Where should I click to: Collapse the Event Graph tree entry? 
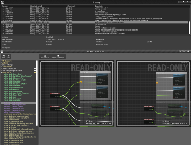1,72
